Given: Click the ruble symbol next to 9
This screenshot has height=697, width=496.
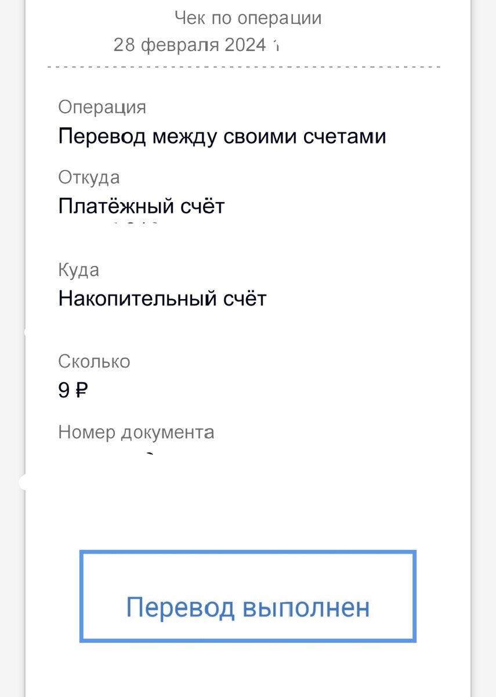Looking at the screenshot, I should 81,389.
